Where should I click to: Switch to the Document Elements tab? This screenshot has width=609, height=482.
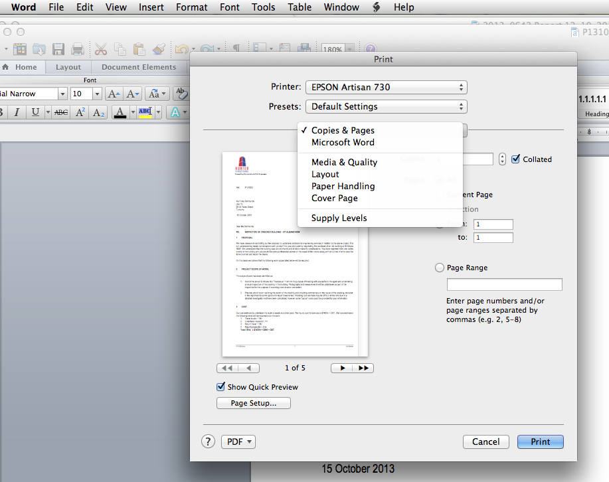click(139, 67)
